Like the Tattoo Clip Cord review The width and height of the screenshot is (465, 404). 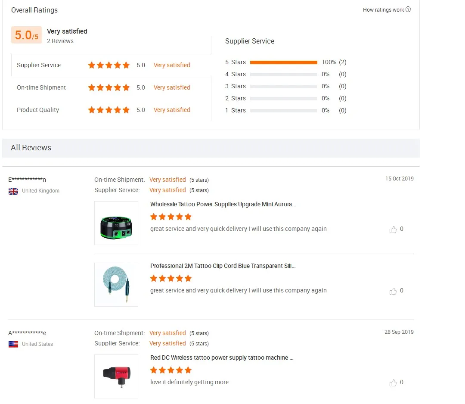pos(393,291)
